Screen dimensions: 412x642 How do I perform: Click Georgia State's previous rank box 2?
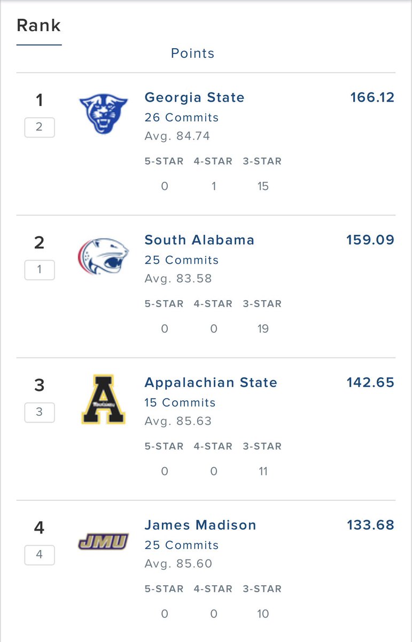(40, 127)
